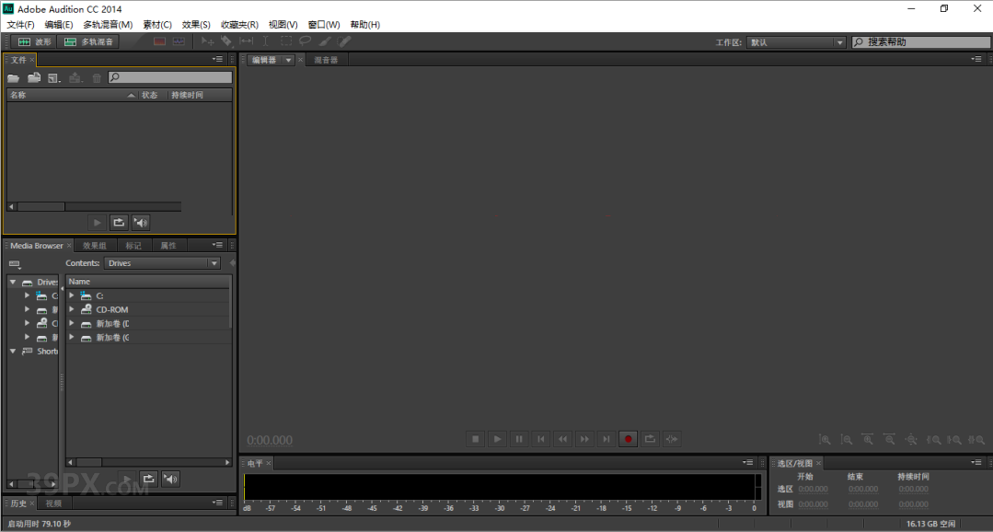Screen dimensions: 993x532
Task: Toggle Auto-Play speaker button in Files panel
Action: click(140, 222)
